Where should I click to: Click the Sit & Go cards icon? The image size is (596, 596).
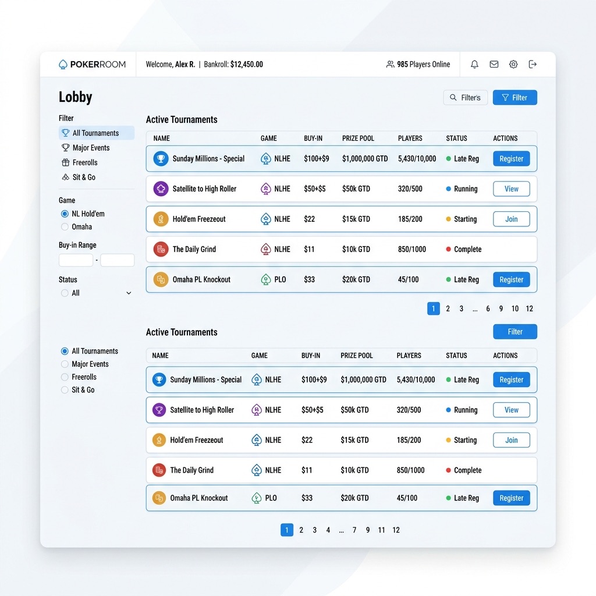click(65, 177)
